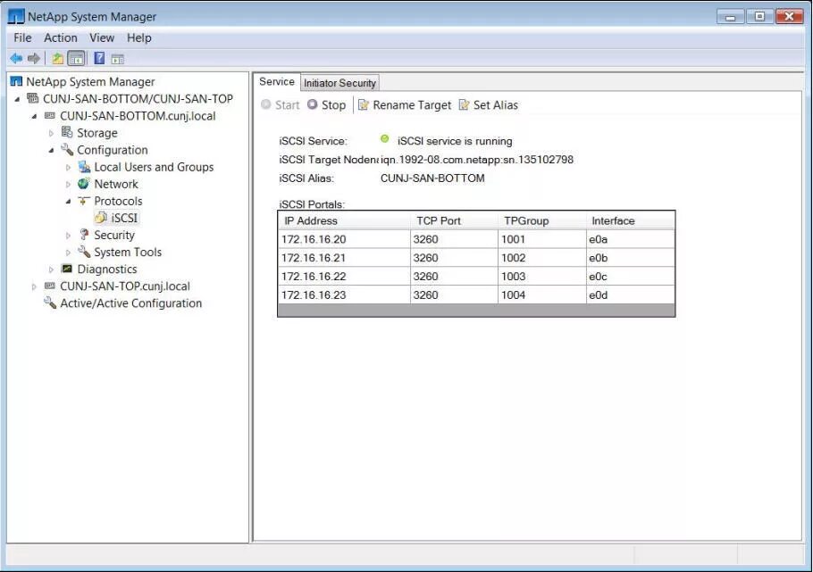Stop the iSCSI service
Viewport: 813px width, 572px height.
tap(327, 105)
